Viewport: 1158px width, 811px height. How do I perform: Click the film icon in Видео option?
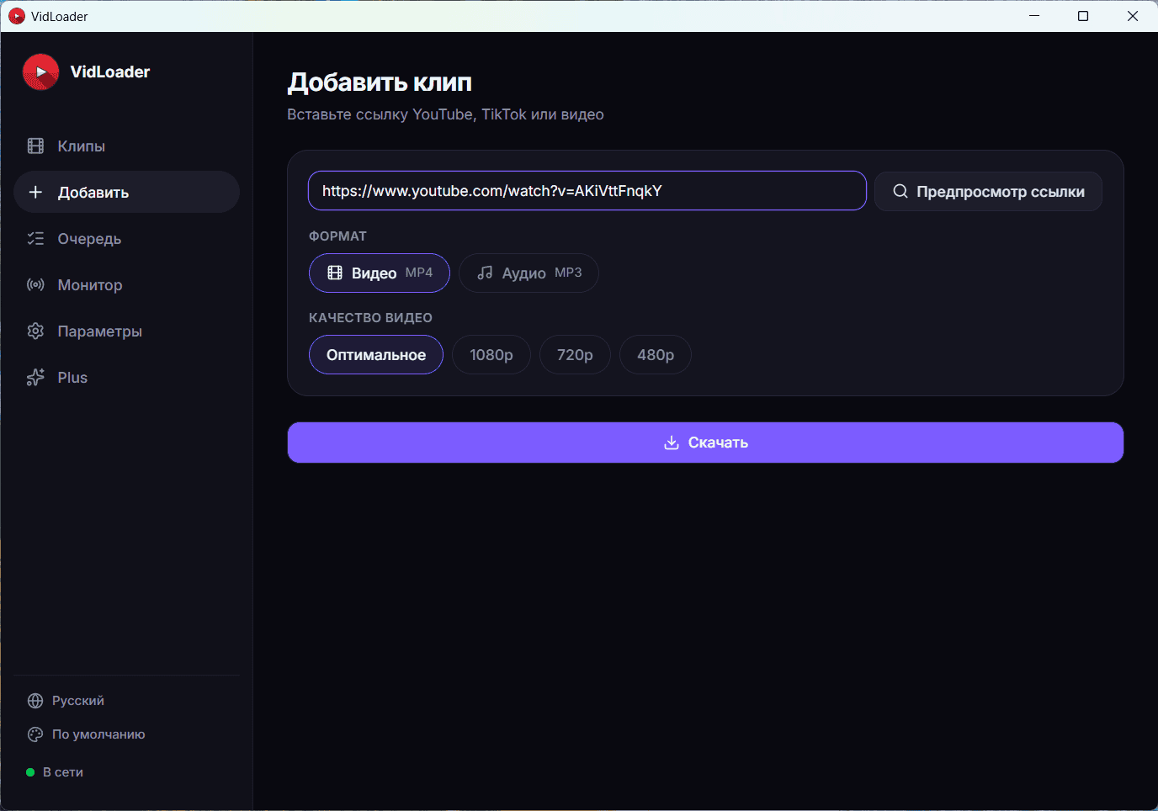pyautogui.click(x=335, y=273)
